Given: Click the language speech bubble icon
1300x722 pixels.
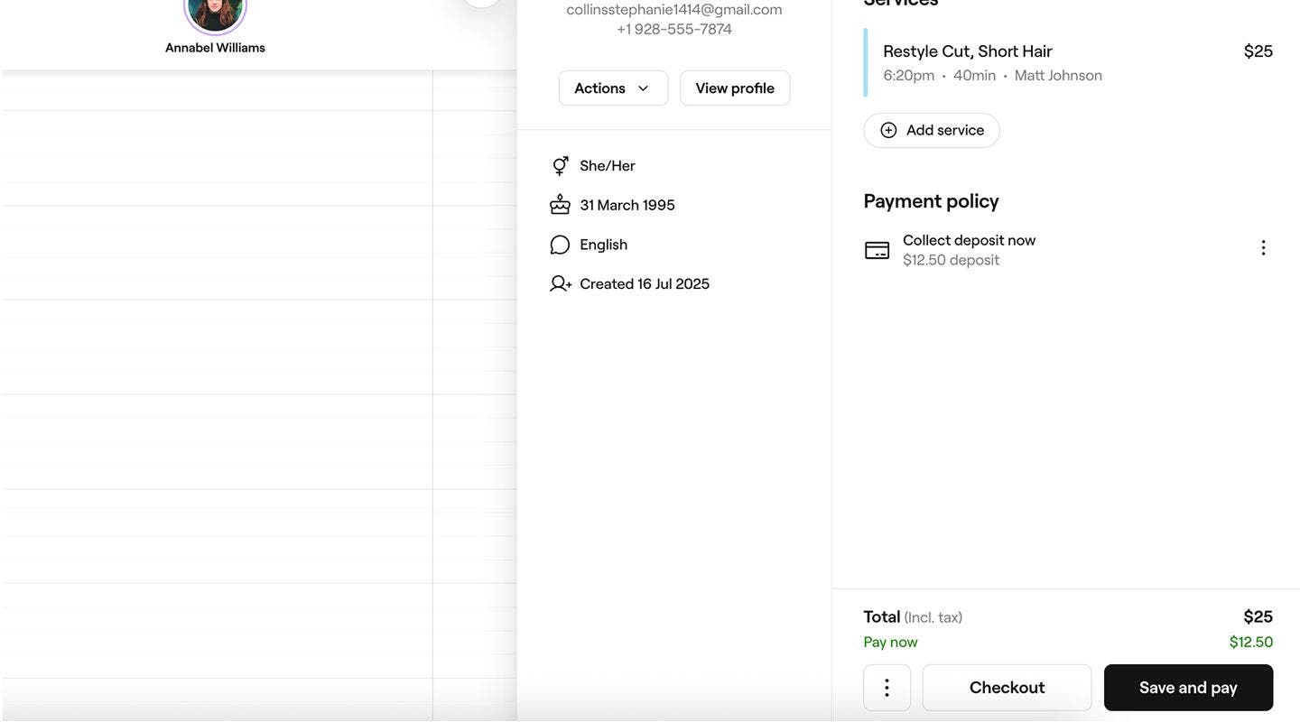Looking at the screenshot, I should point(560,245).
